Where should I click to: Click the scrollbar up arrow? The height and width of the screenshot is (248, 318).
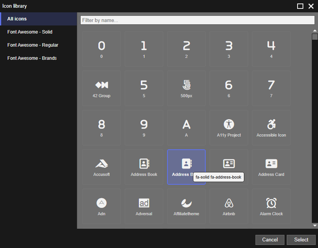coord(315,30)
